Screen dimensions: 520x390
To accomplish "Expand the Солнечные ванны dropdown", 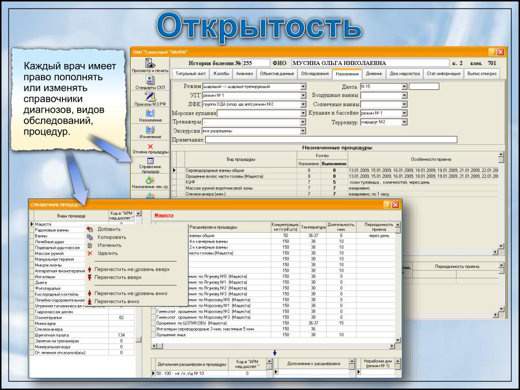I will (404, 104).
